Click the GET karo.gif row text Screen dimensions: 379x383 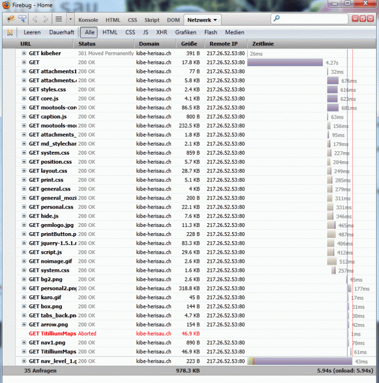[45, 297]
